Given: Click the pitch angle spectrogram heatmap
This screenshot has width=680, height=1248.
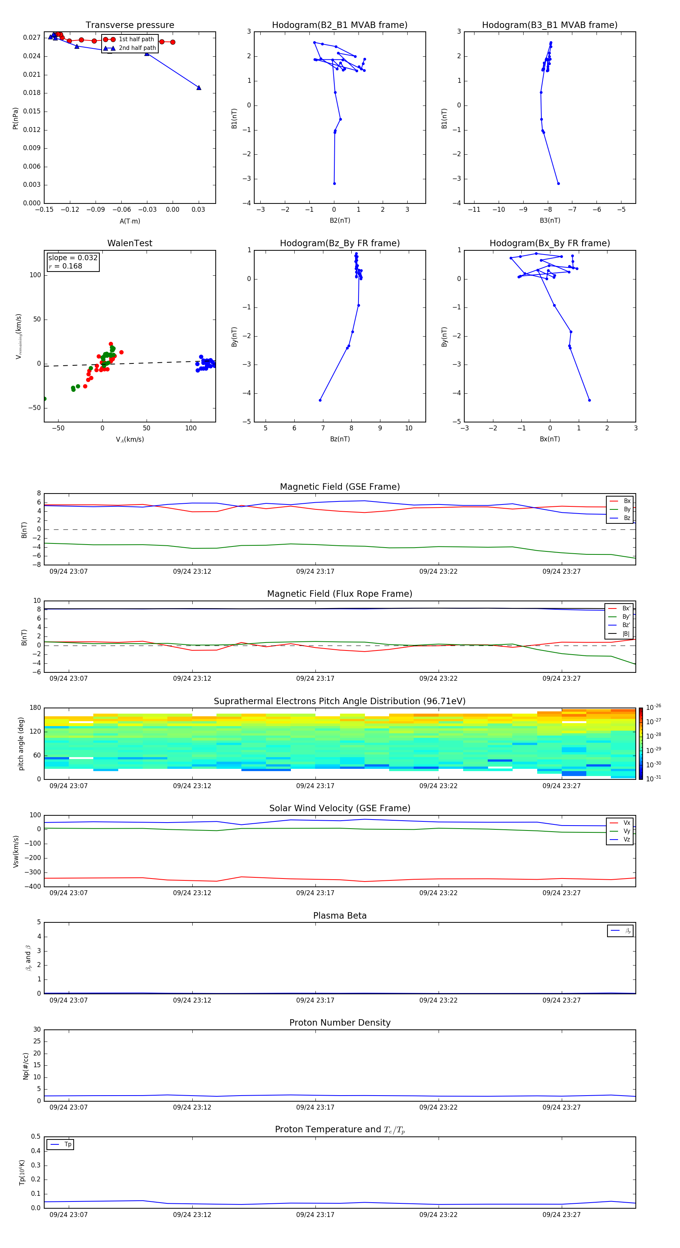Looking at the screenshot, I should (340, 744).
